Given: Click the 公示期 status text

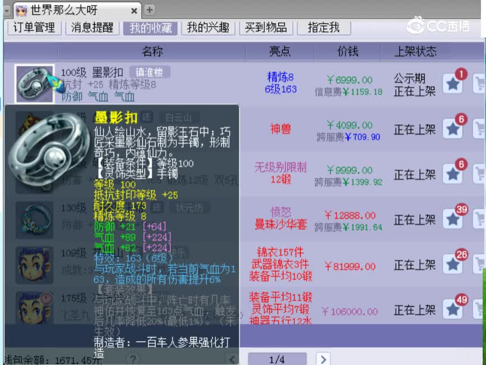Looking at the screenshot, I should tap(409, 78).
